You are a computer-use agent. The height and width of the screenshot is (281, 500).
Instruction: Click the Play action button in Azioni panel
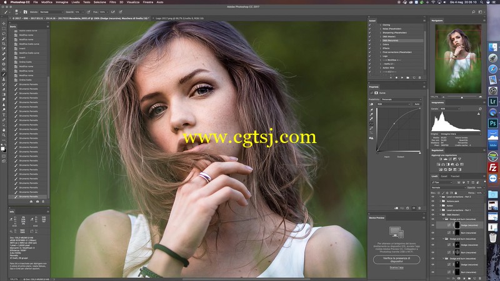[402, 77]
